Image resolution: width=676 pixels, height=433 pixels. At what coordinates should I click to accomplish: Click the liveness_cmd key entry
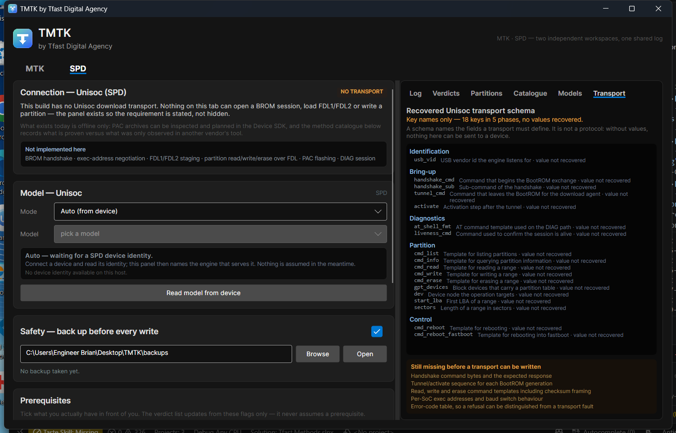[433, 234]
